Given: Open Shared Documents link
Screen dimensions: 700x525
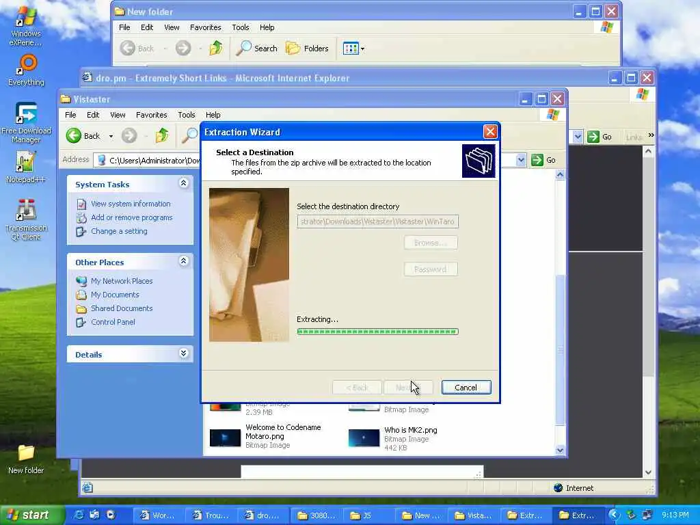Looking at the screenshot, I should [x=122, y=308].
